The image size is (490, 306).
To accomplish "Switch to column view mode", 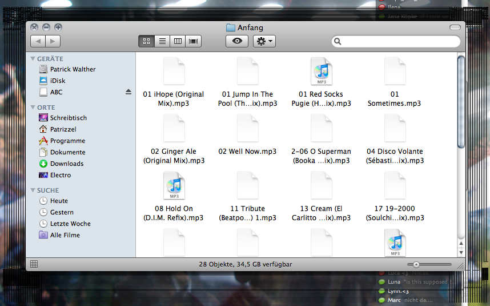I will click(178, 41).
